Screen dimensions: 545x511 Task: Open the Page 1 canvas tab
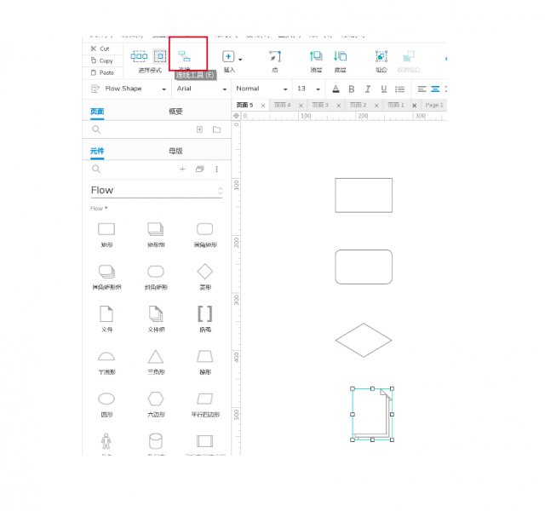point(434,105)
